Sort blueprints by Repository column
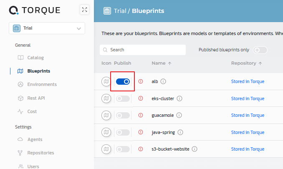This screenshot has height=169, width=283. point(246,63)
